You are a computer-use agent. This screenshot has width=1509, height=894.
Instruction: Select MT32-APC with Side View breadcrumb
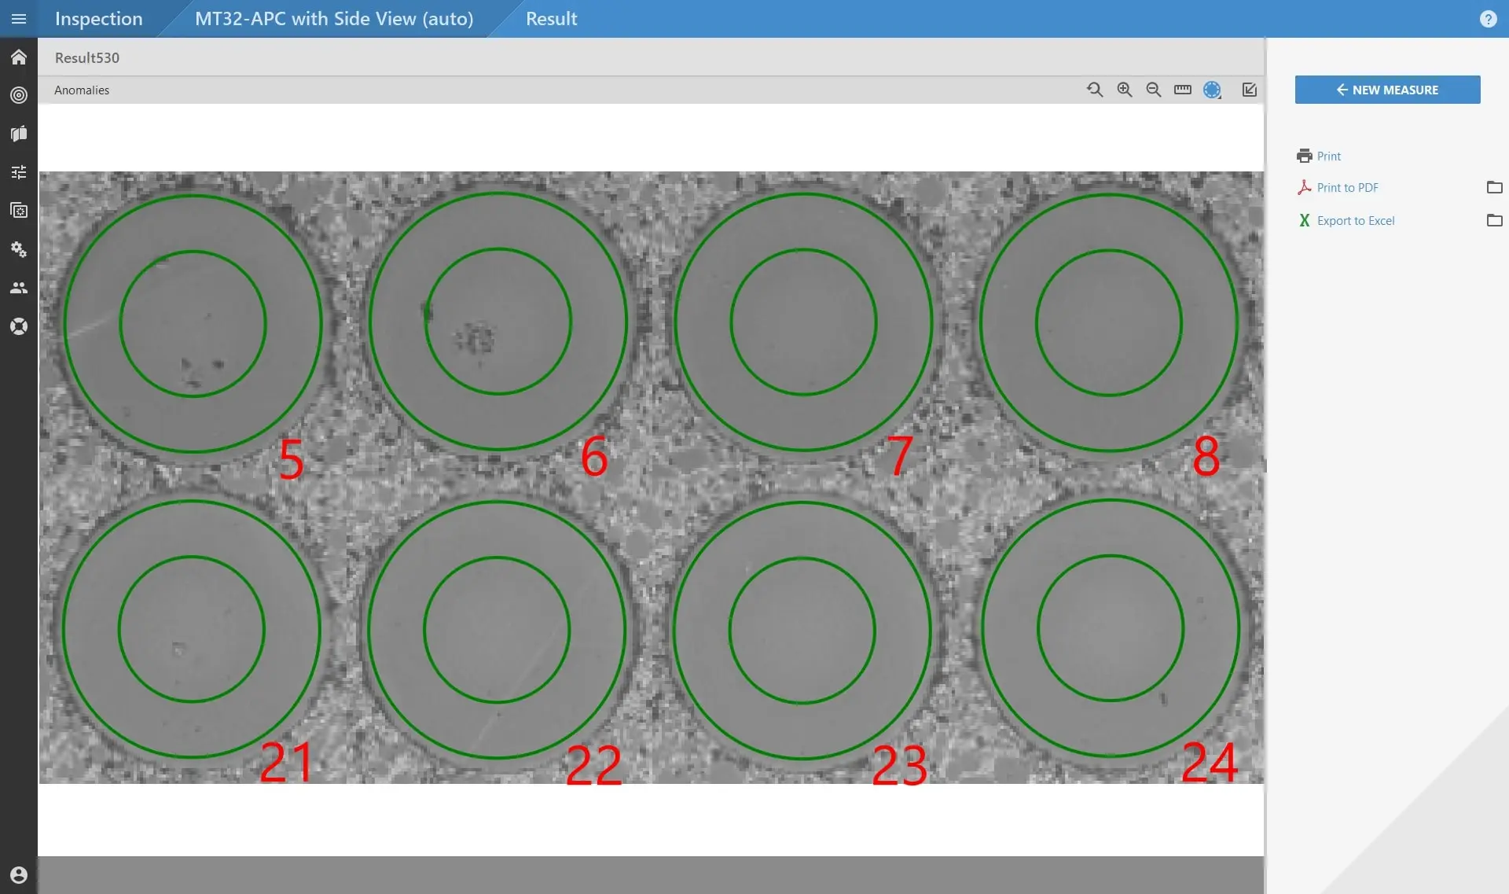click(334, 19)
